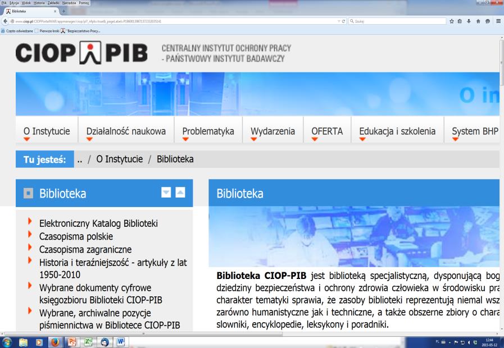Open File Explorer from the taskbar
The height and width of the screenshot is (348, 504).
[x=23, y=342]
